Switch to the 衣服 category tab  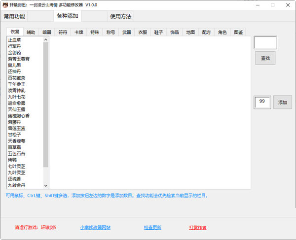(143, 32)
